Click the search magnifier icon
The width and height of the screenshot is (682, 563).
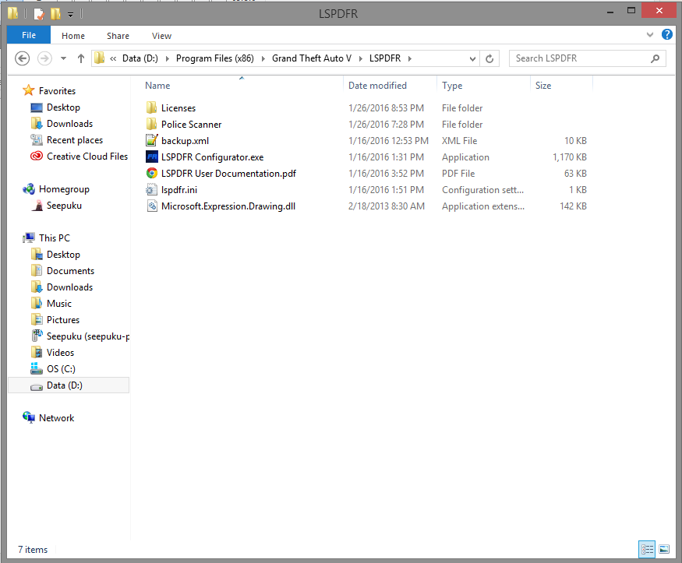click(x=655, y=58)
